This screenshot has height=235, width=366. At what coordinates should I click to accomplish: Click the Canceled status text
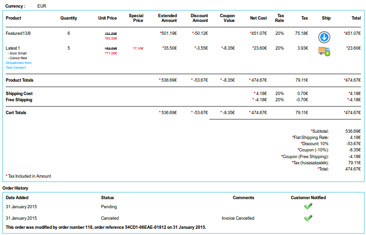tap(110, 218)
